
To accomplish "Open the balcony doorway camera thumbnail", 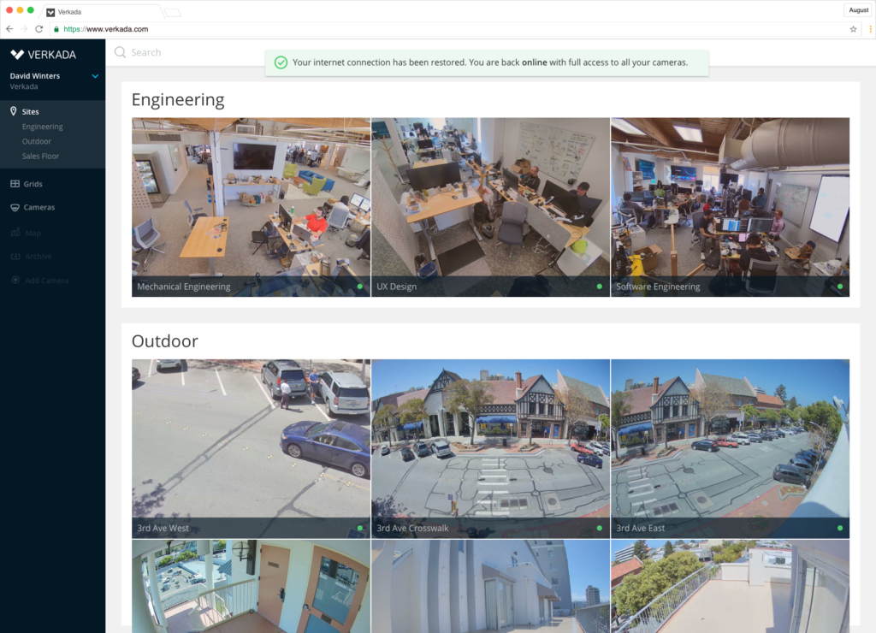I will [x=251, y=586].
